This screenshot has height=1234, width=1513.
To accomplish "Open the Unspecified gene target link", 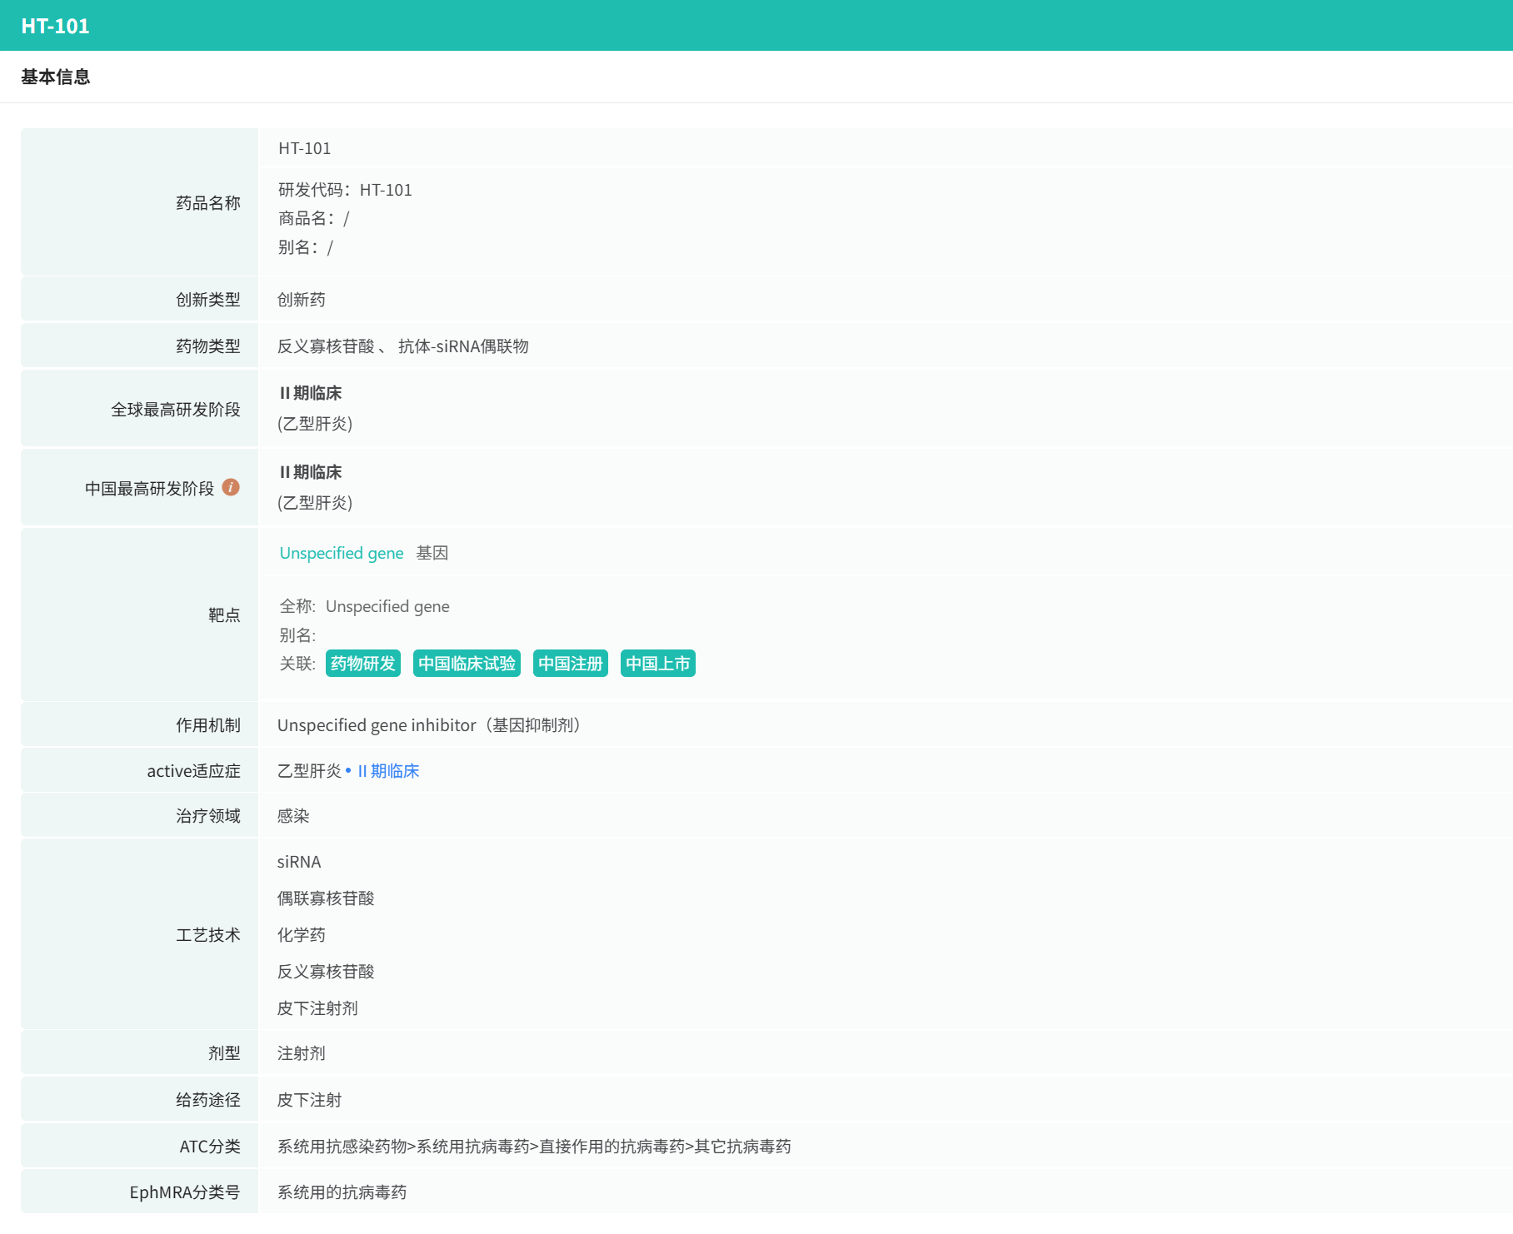I will point(342,553).
